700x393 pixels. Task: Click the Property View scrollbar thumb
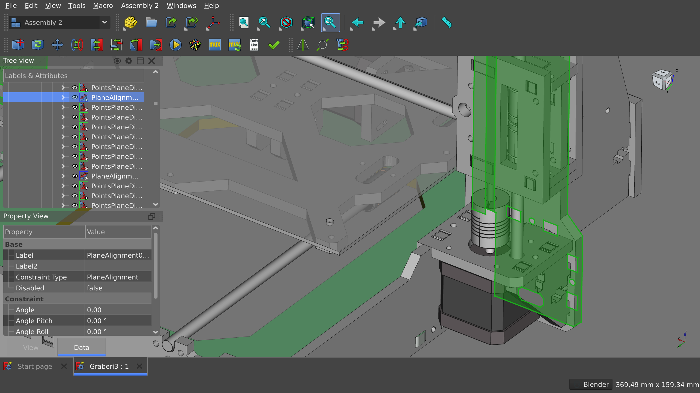click(x=156, y=265)
